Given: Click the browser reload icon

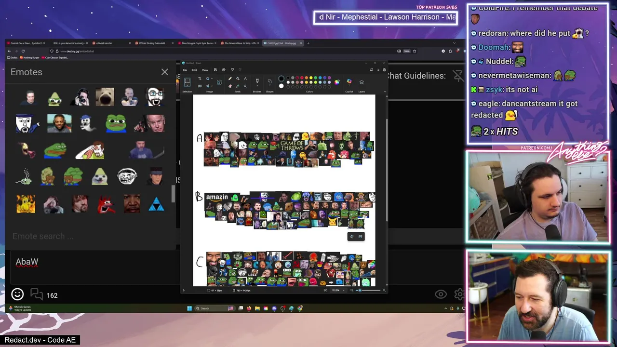Looking at the screenshot, I should click(x=23, y=51).
